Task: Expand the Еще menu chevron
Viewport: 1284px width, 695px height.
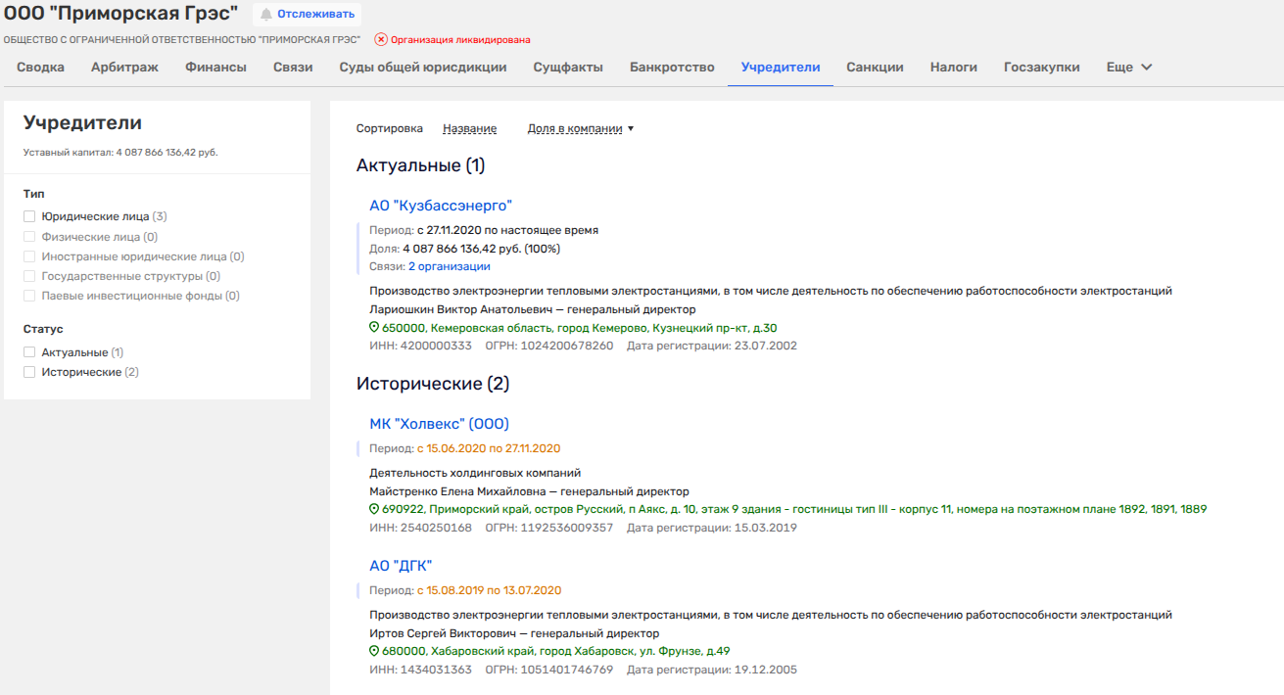Action: point(1147,68)
